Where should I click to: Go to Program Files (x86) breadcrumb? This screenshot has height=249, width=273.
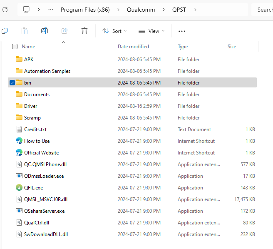coord(85,10)
